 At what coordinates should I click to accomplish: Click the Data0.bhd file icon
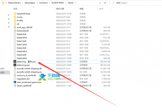pos(15,38)
